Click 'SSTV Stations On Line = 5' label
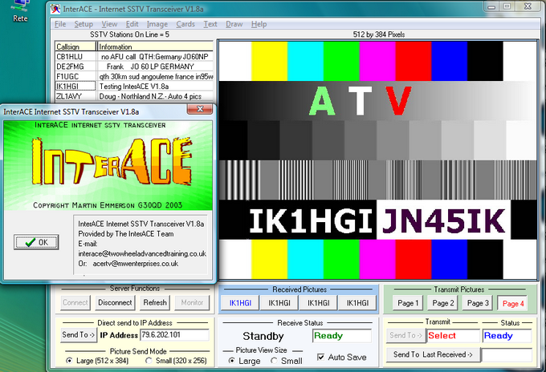The height and width of the screenshot is (372, 546). 129,34
